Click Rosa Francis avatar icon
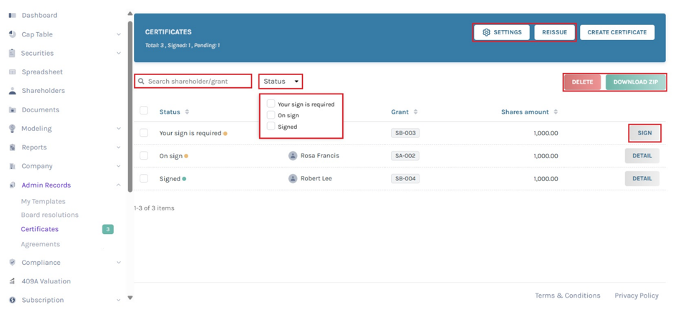The image size is (673, 312). 293,155
